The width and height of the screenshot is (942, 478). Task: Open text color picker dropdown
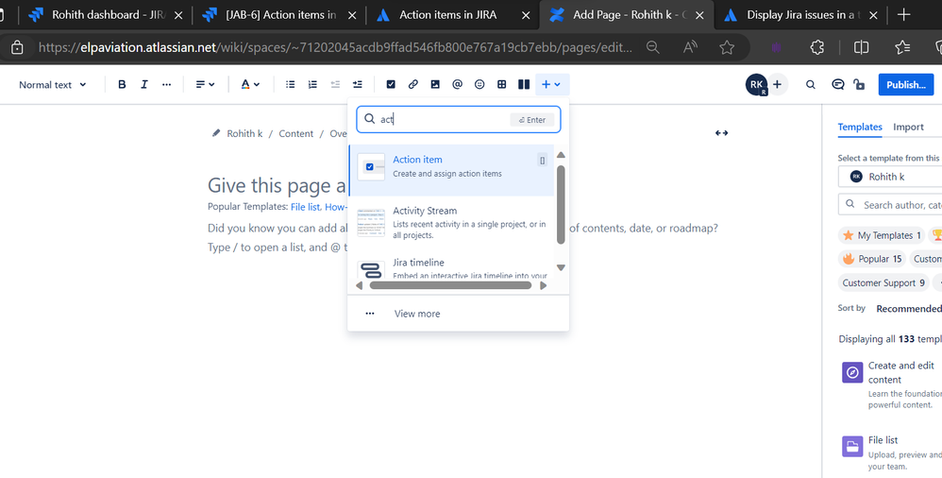[x=250, y=85]
